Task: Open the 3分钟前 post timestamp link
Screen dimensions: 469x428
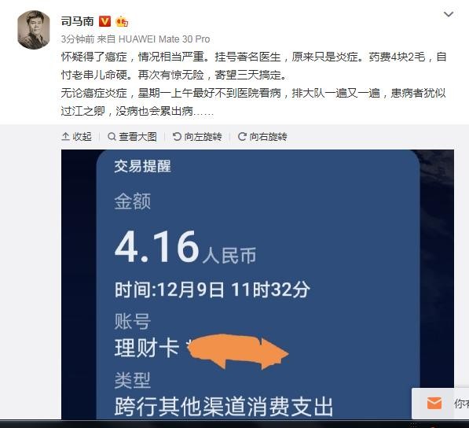Action: pyautogui.click(x=78, y=39)
